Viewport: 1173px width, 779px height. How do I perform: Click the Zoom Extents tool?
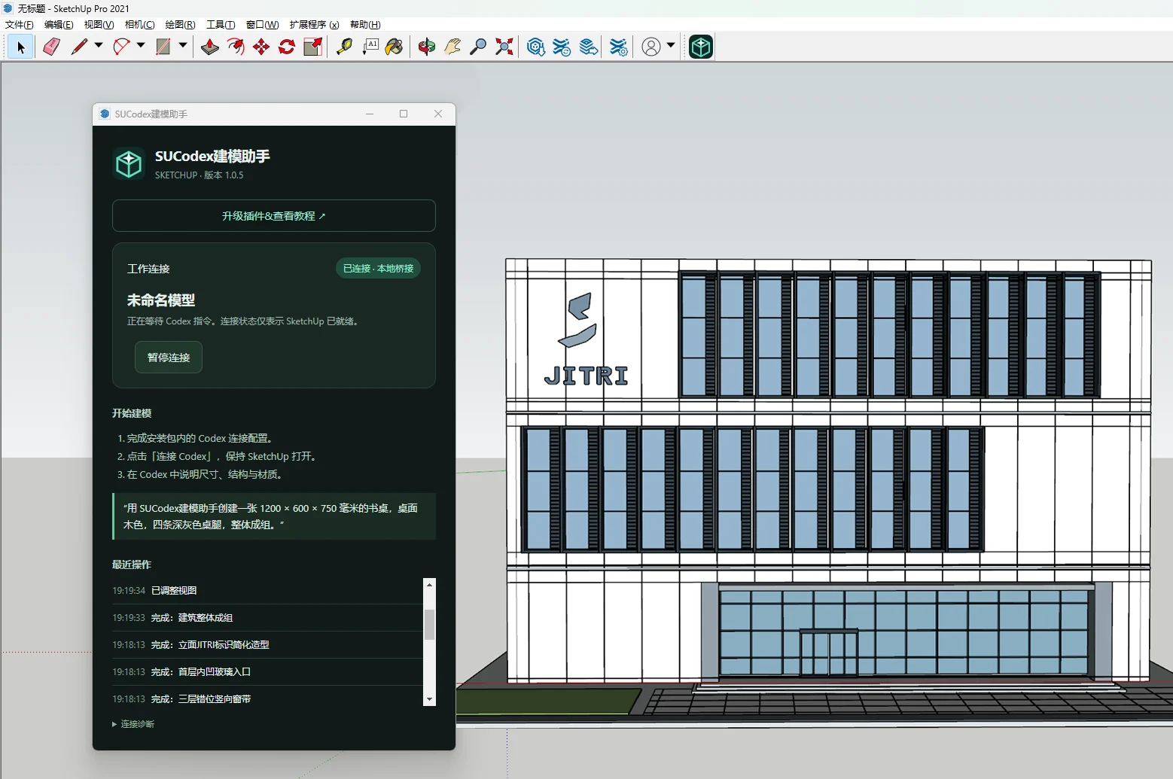click(504, 47)
